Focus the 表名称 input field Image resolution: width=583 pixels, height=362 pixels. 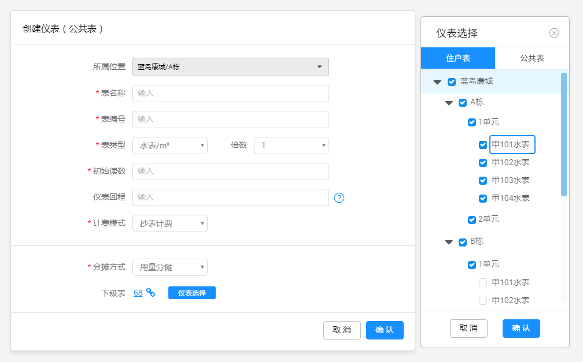pos(230,94)
